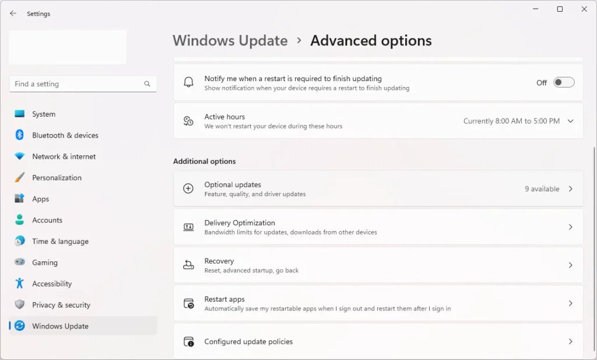Open Recovery title
597x360 pixels.
tap(219, 261)
